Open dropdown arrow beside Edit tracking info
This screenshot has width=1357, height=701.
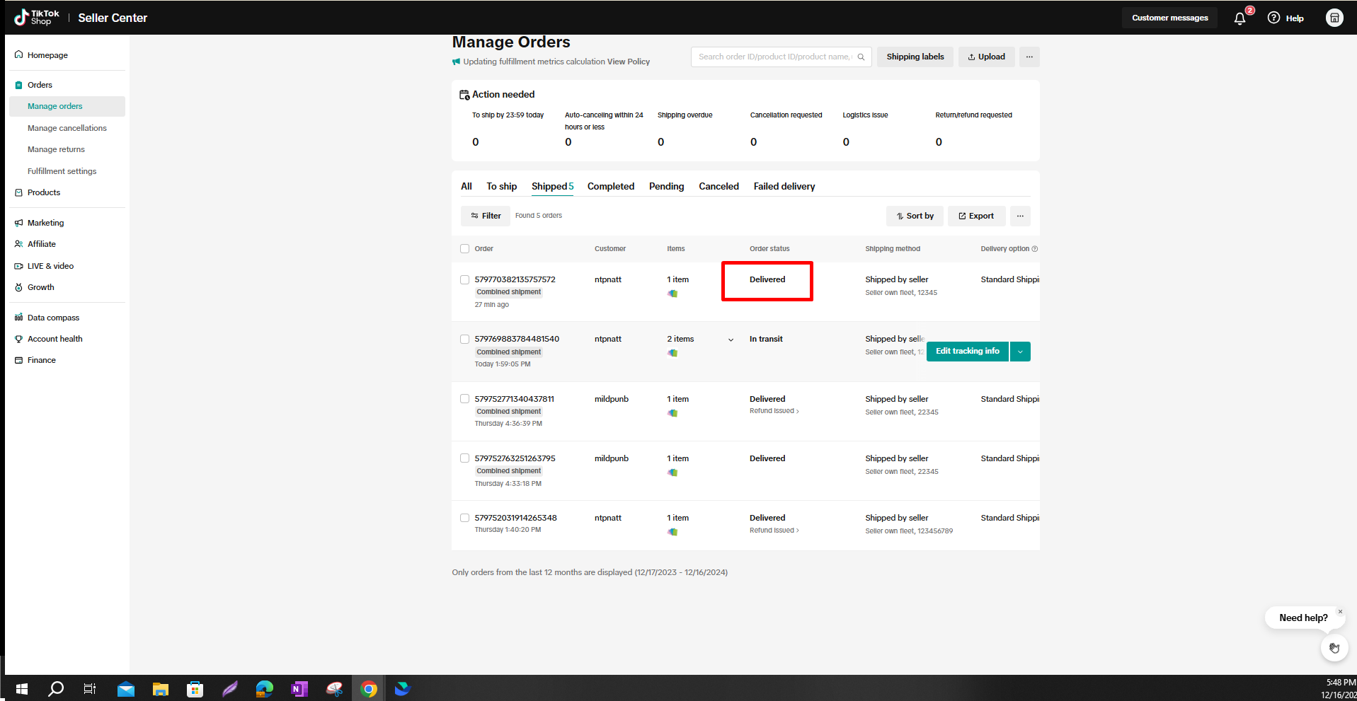tap(1020, 352)
